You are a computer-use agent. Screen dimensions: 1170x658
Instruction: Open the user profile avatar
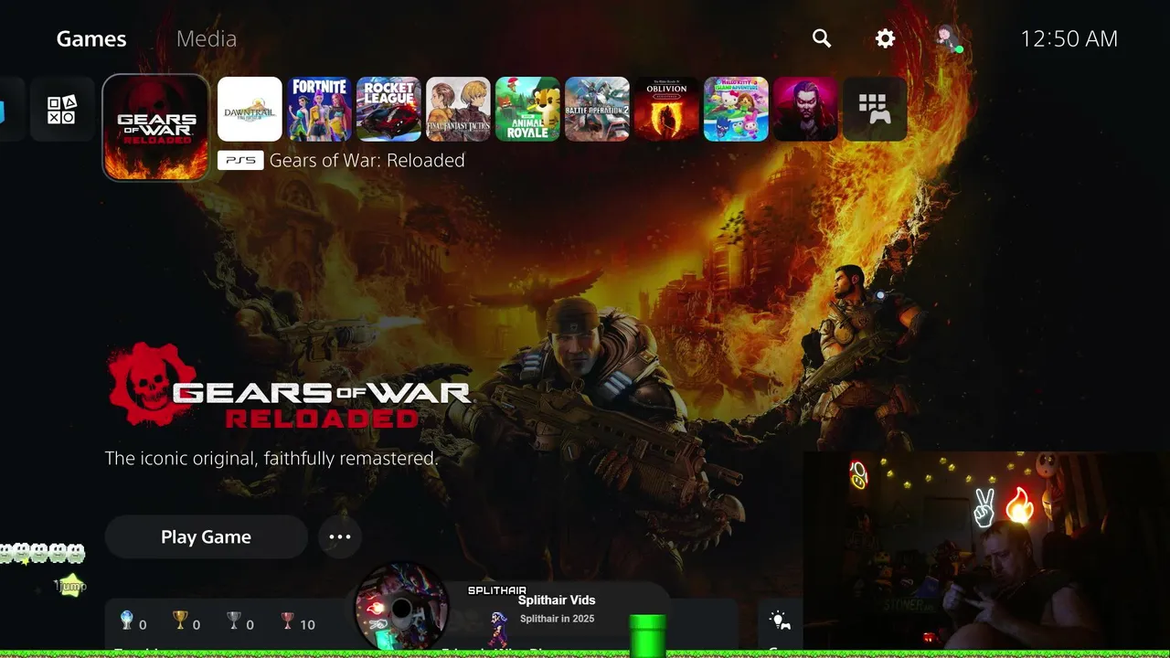(x=947, y=37)
